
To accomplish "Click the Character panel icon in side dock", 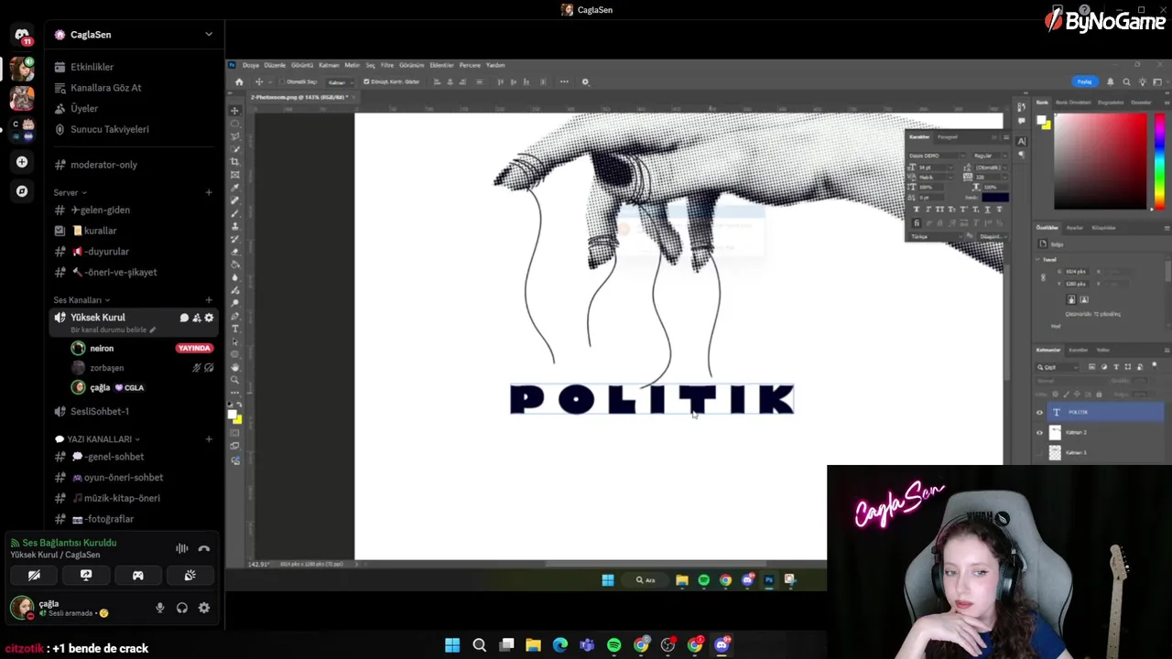I will click(1022, 141).
